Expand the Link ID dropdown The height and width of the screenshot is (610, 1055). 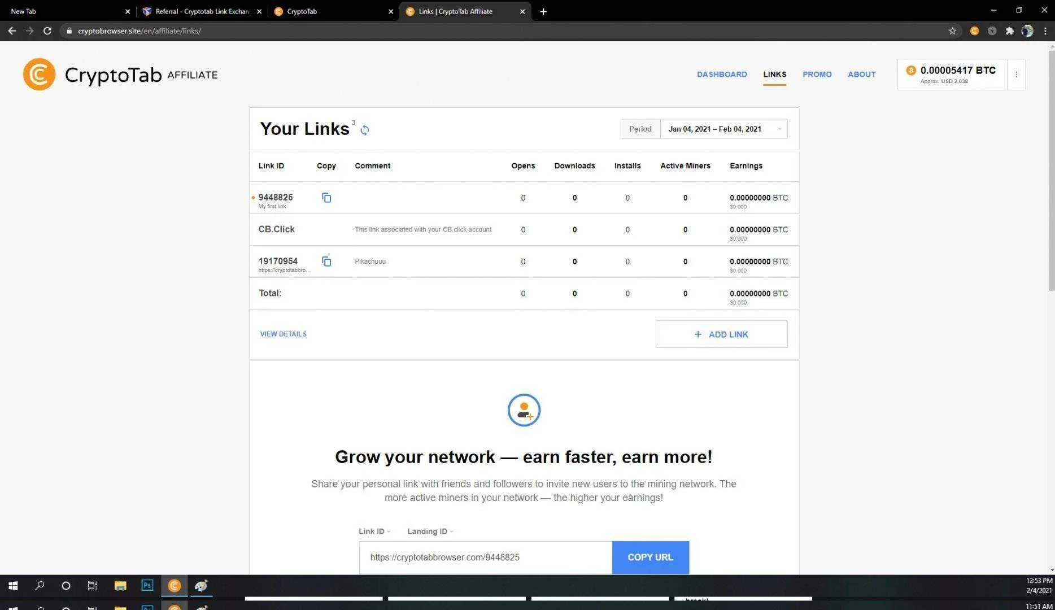pyautogui.click(x=374, y=531)
